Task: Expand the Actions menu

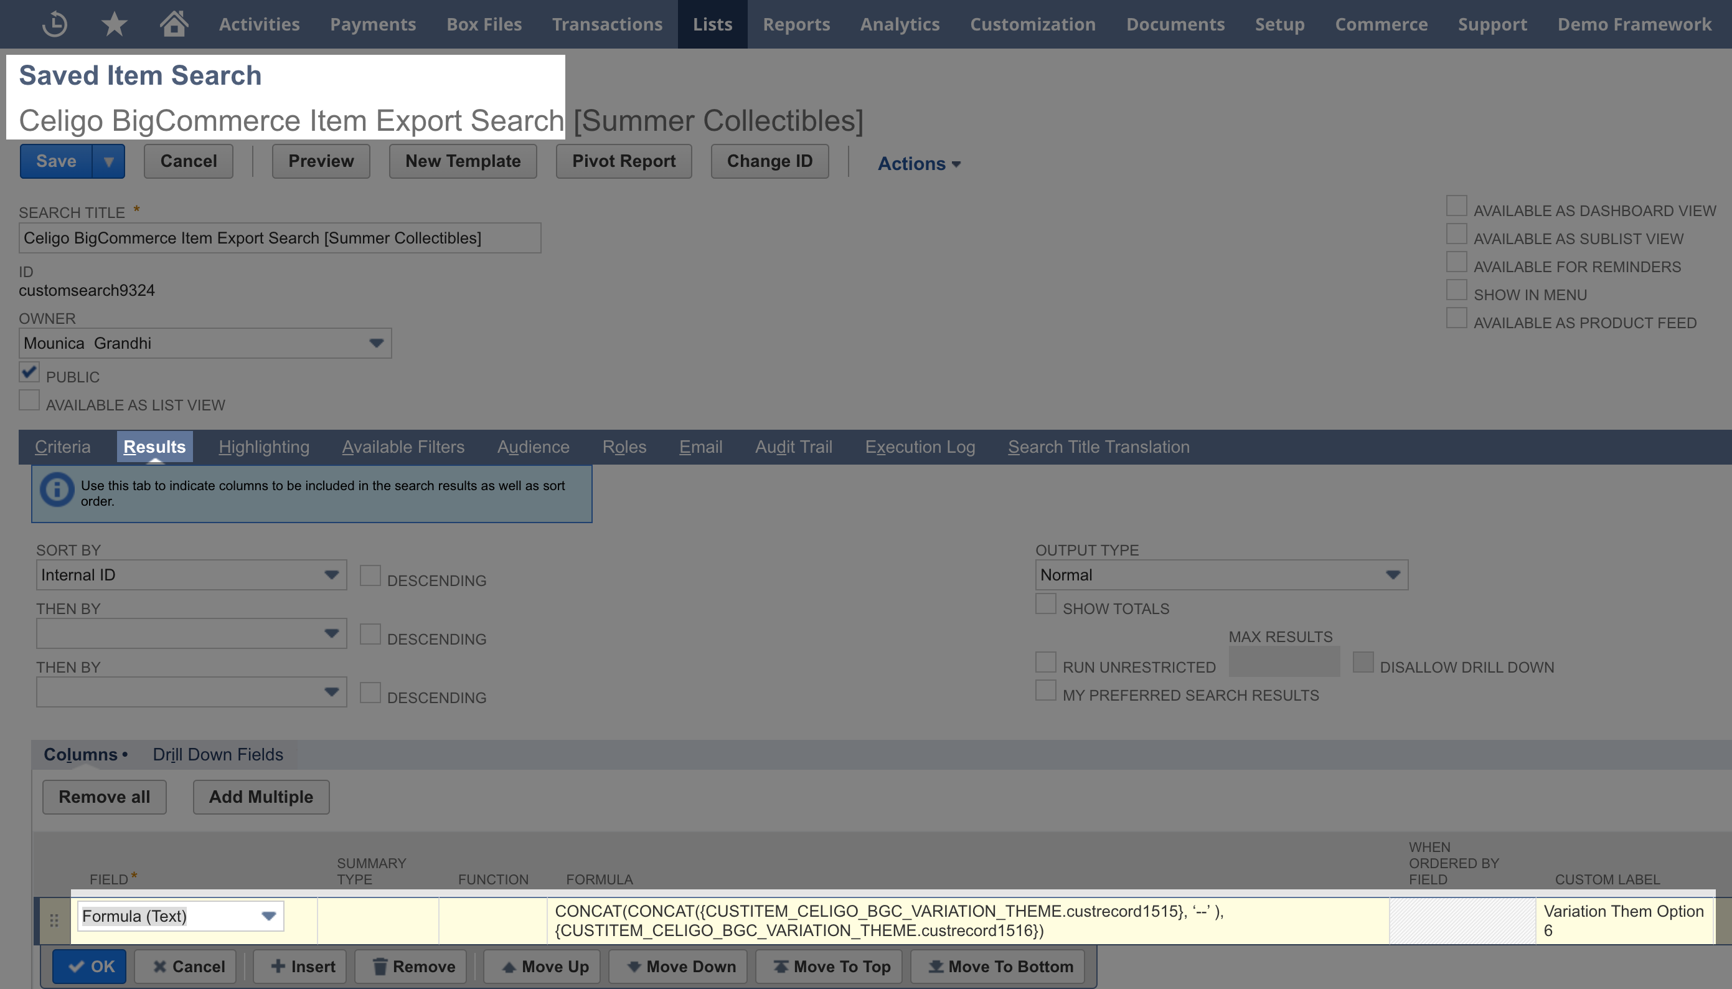Action: [x=919, y=163]
